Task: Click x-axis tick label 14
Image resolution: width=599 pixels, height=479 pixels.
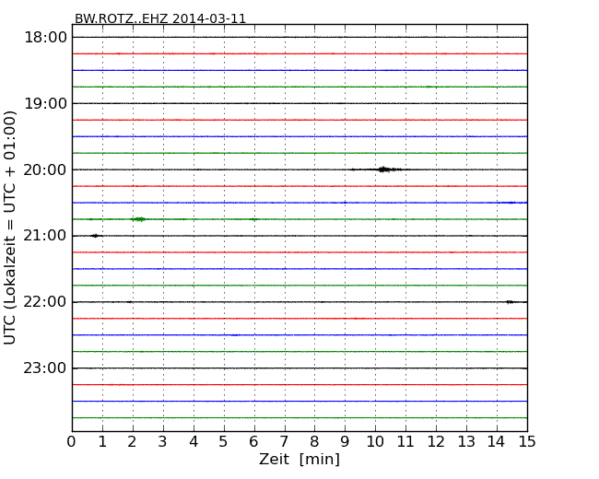Action: [x=496, y=442]
